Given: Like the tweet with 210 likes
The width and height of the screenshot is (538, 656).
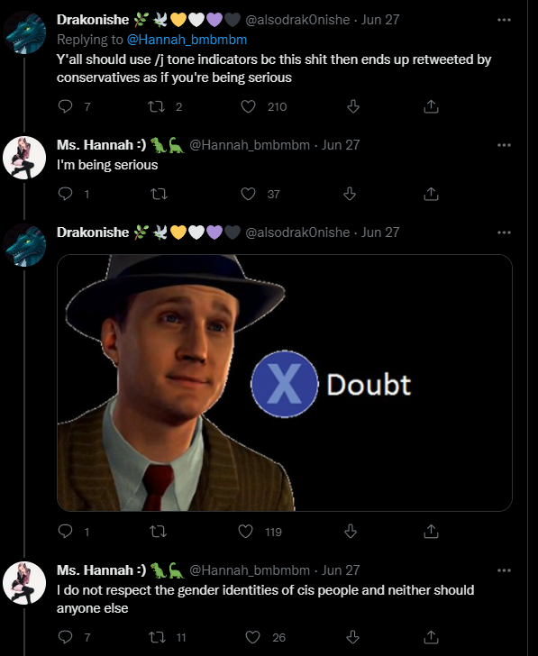Looking at the screenshot, I should pos(248,106).
